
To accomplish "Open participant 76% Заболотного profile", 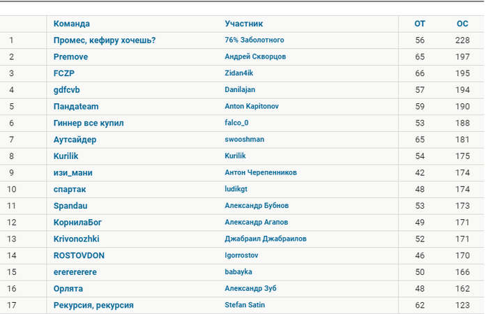I will (254, 40).
